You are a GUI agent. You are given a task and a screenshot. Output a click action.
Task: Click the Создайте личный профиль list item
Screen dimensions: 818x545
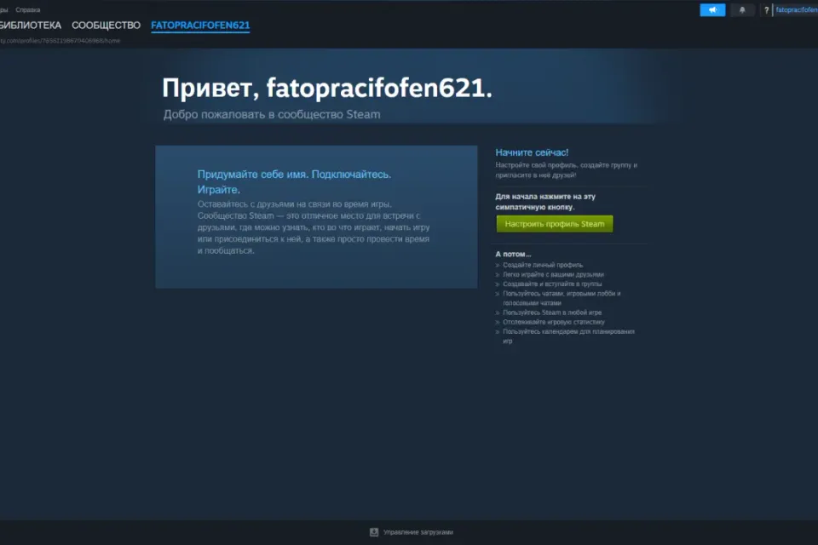[x=543, y=265]
